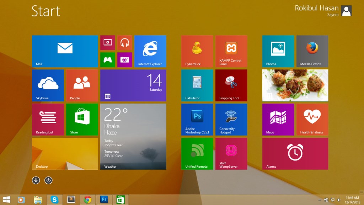Expand the Apps view using the down arrow

click(x=36, y=180)
